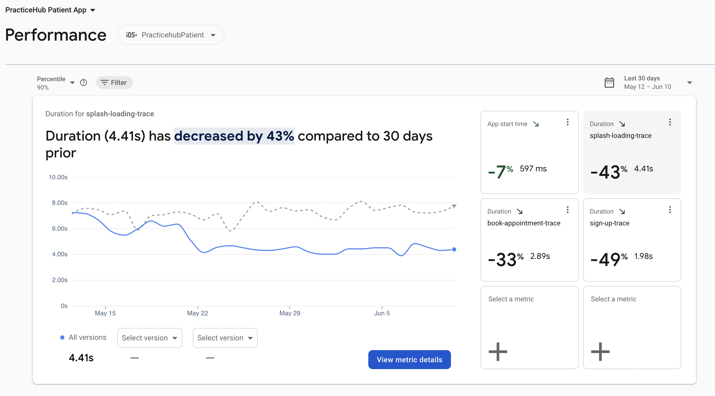Open splash-loading-trace card three-dot menu

click(670, 122)
